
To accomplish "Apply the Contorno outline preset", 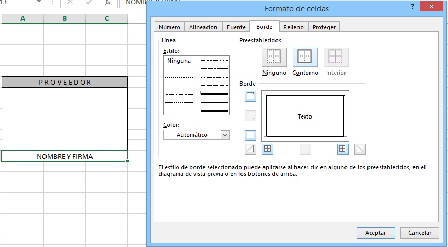I will pos(305,57).
